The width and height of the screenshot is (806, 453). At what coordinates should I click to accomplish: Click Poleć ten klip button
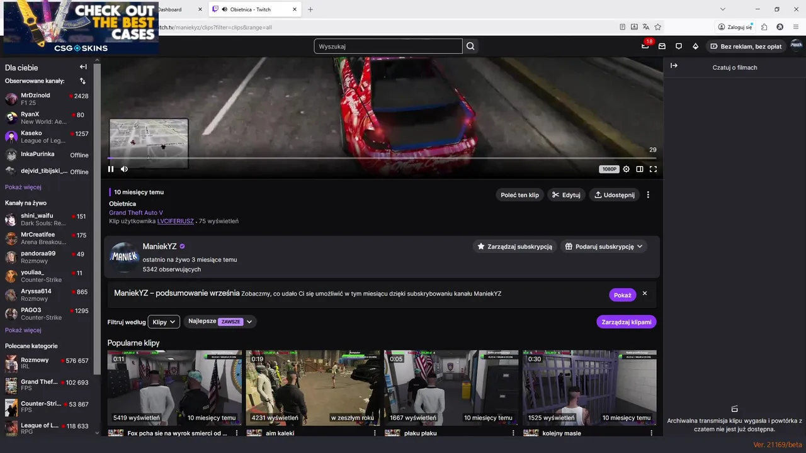point(519,195)
